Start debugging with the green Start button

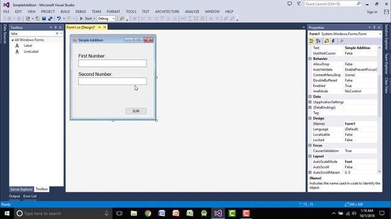click(x=86, y=19)
